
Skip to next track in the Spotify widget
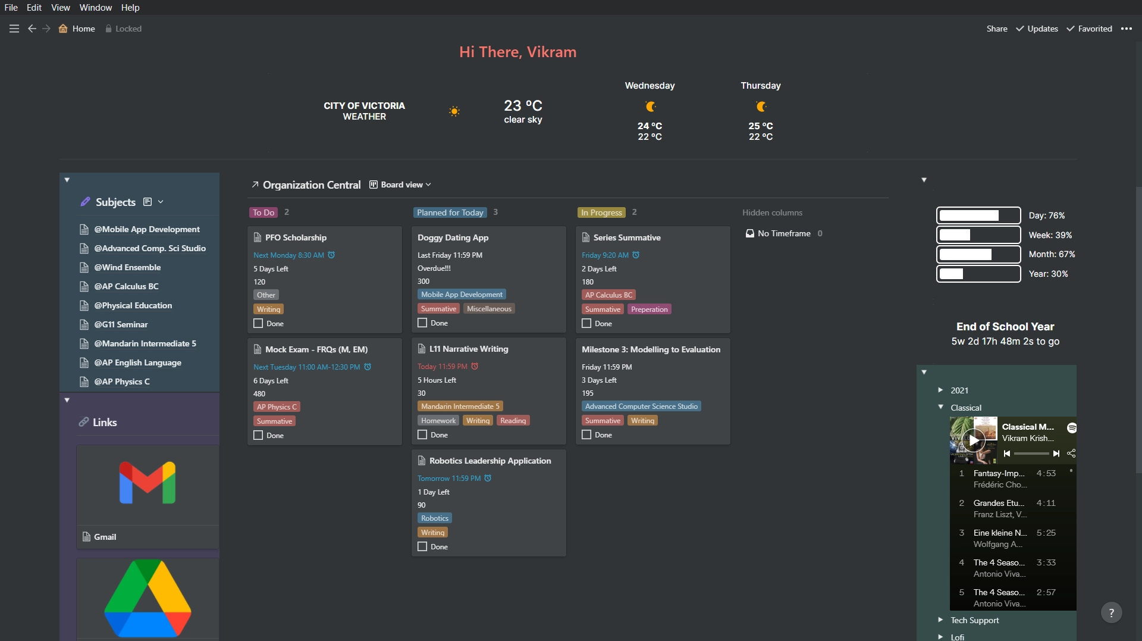1056,454
